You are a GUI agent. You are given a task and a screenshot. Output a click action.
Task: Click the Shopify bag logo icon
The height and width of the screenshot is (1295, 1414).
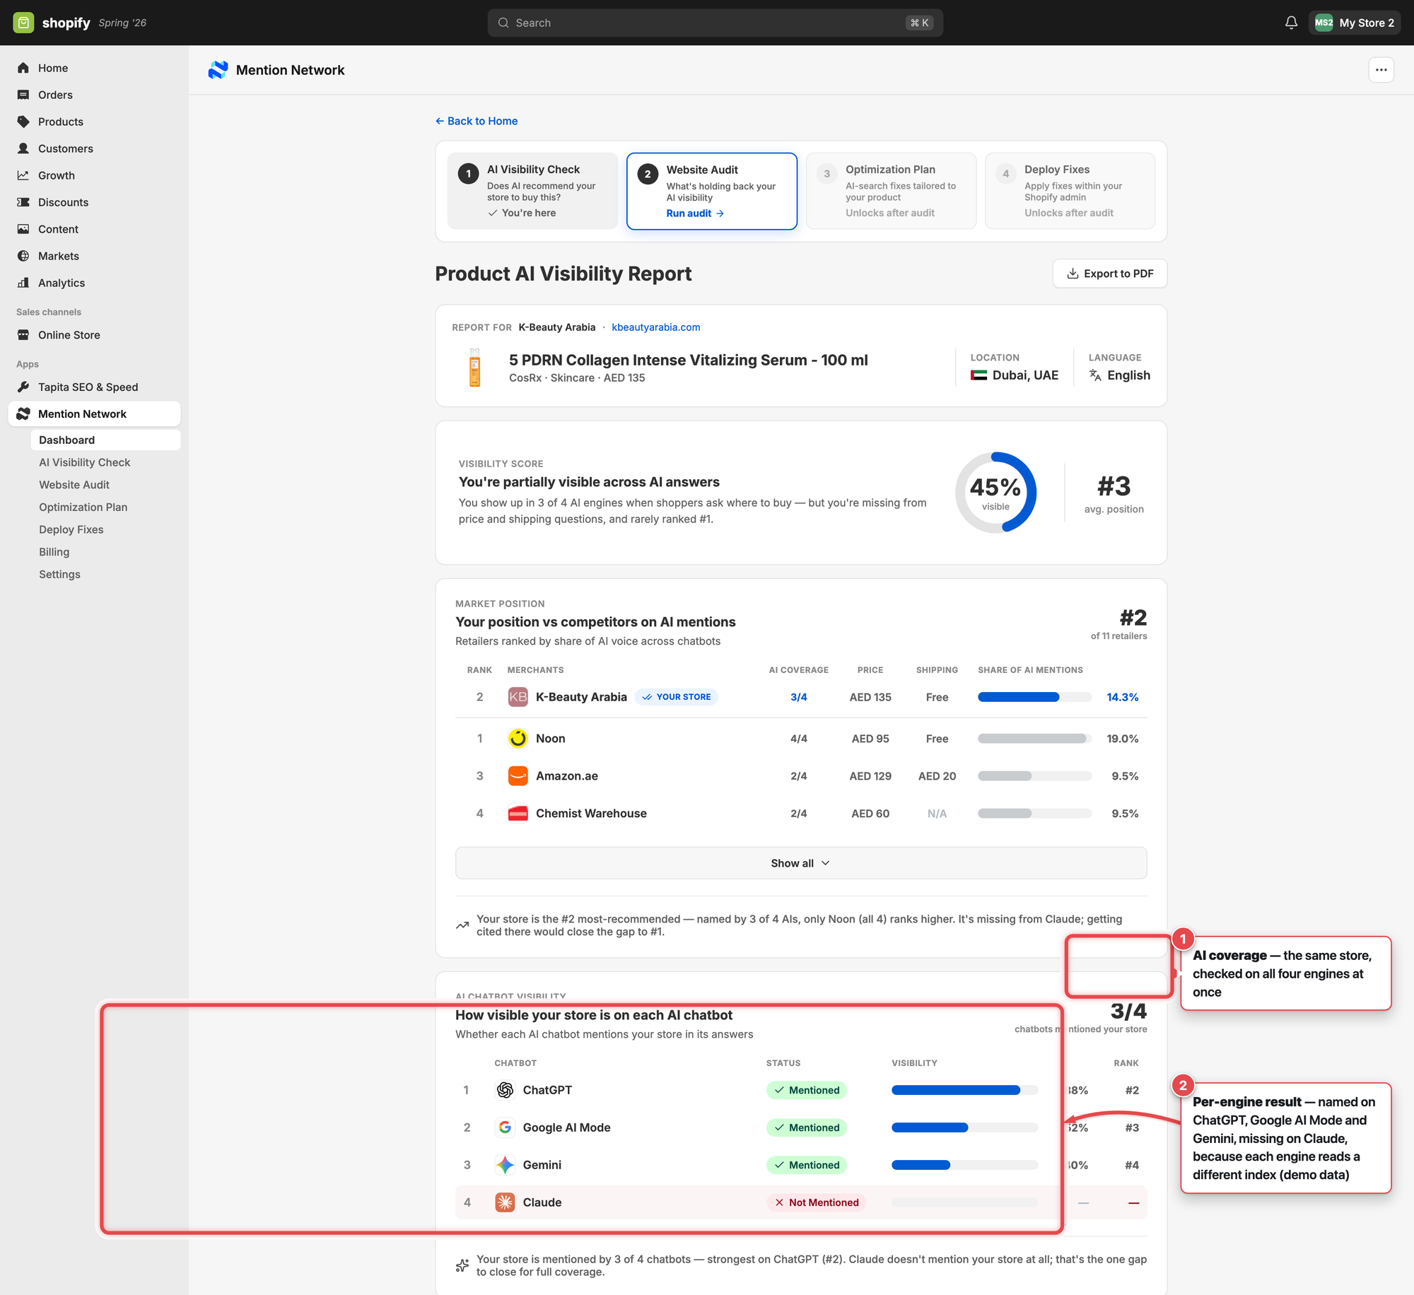(23, 23)
